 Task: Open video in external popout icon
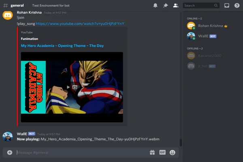click(x=75, y=87)
